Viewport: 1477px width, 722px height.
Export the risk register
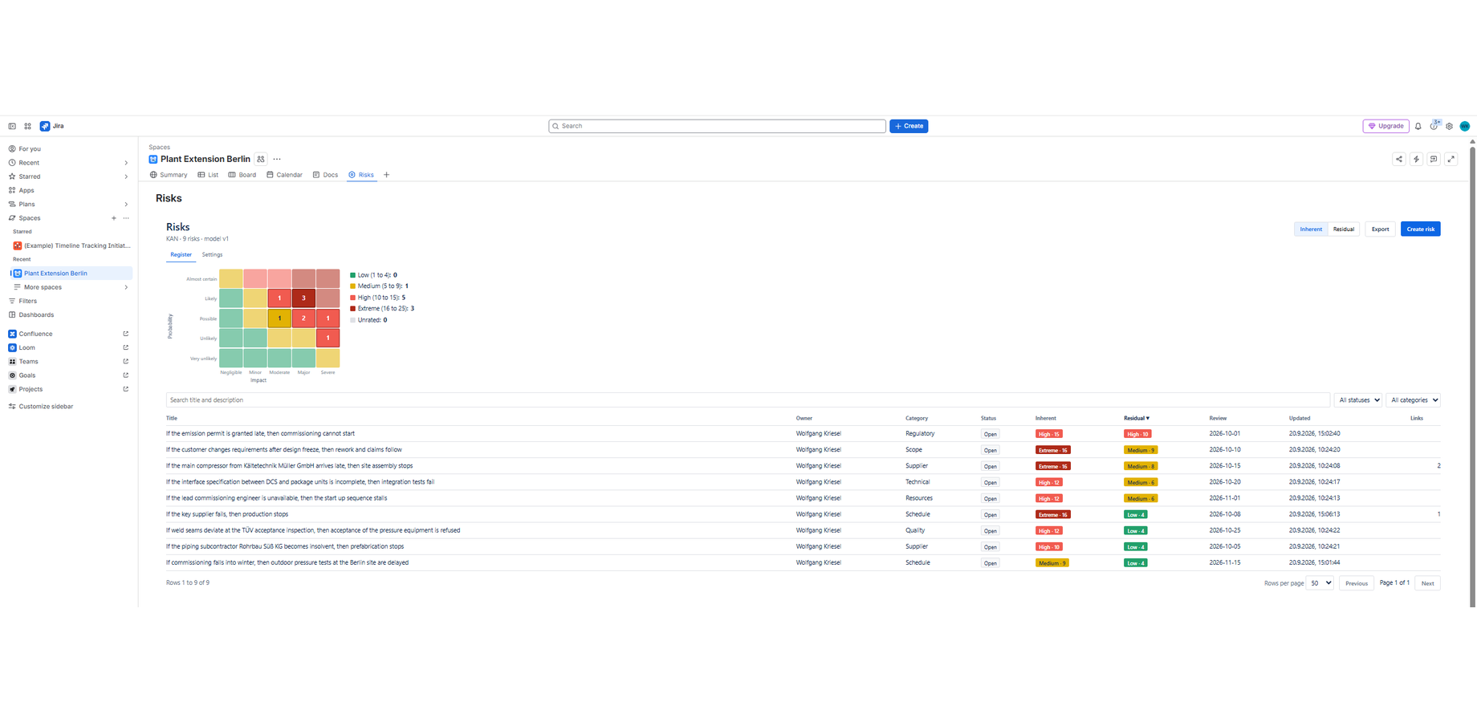coord(1380,229)
